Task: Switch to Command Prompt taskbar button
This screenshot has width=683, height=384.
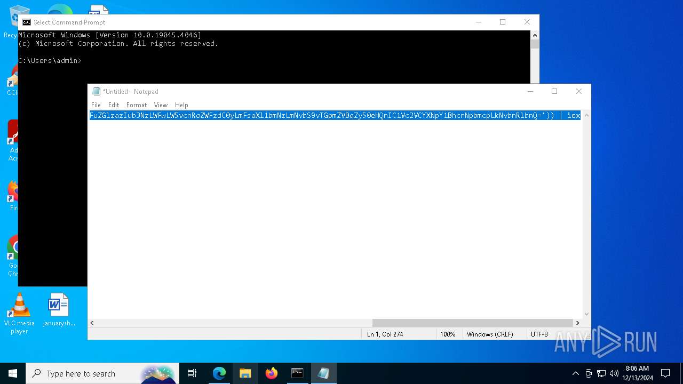Action: click(x=297, y=373)
